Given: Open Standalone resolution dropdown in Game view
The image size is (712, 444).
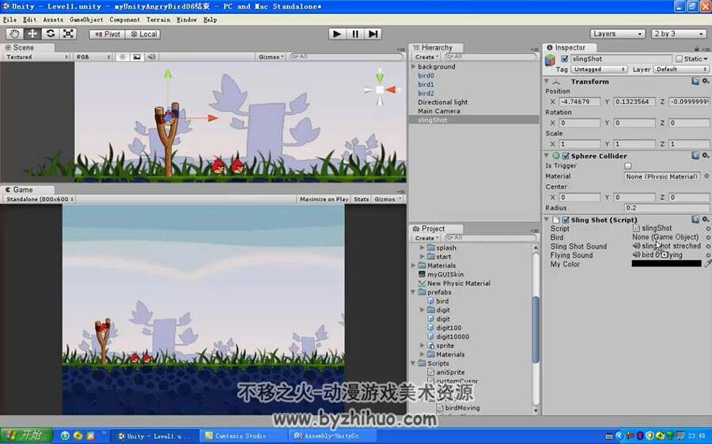Looking at the screenshot, I should [x=40, y=199].
